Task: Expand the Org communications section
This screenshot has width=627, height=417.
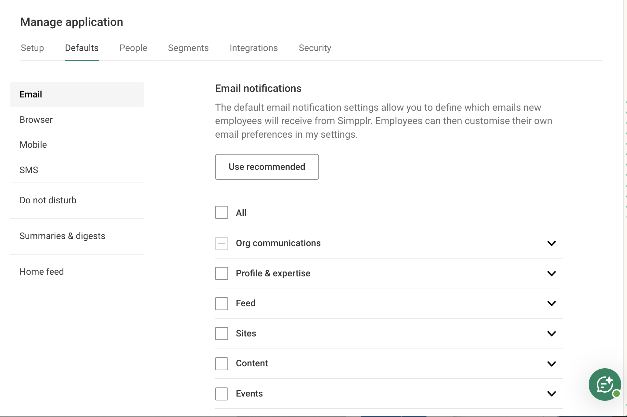Action: (x=551, y=243)
